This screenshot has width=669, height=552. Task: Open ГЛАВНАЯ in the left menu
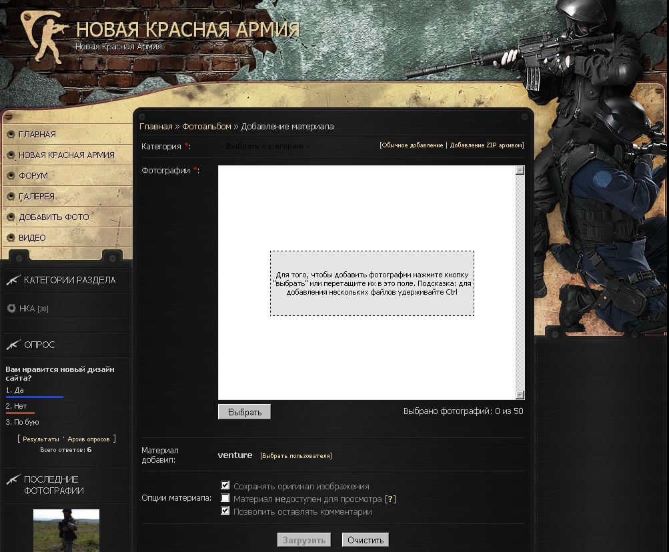click(37, 135)
